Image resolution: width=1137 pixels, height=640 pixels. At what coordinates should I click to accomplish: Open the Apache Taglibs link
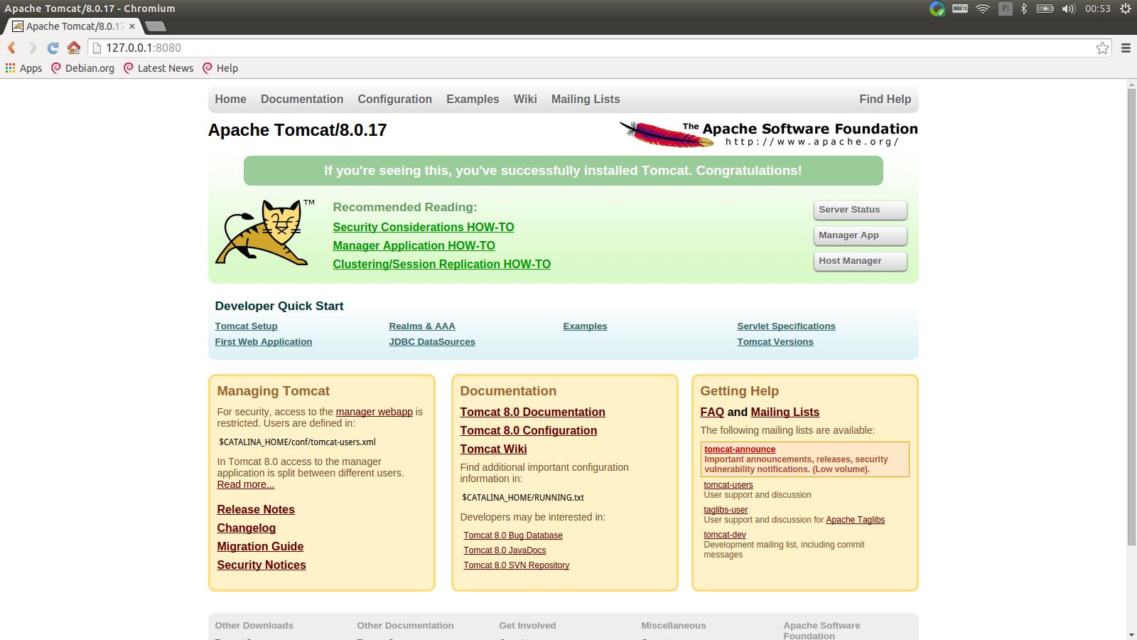(x=855, y=520)
